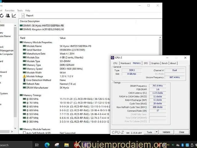Viewport: 197px width, 148px height.
Task: Open the Favorites menu
Action: (10, 10)
